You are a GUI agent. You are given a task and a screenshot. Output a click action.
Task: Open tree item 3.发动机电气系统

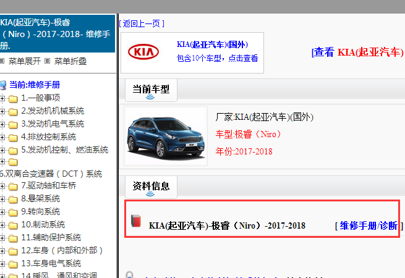coord(53,124)
